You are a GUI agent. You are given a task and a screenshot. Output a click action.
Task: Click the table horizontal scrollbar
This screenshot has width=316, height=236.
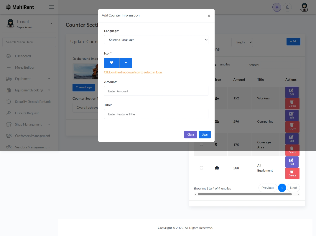pos(245,194)
